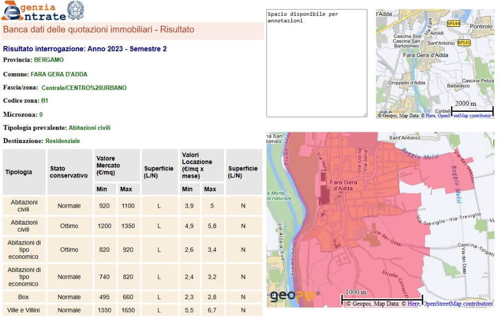Click the Stato conservativo column header

[x=69, y=172]
